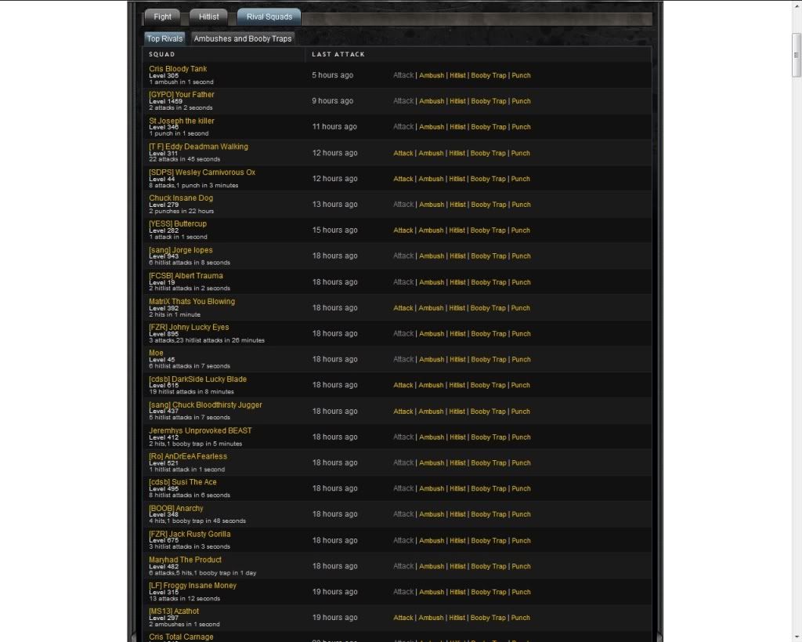
Task: Hitlist Maryhad The Product
Action: click(x=457, y=566)
